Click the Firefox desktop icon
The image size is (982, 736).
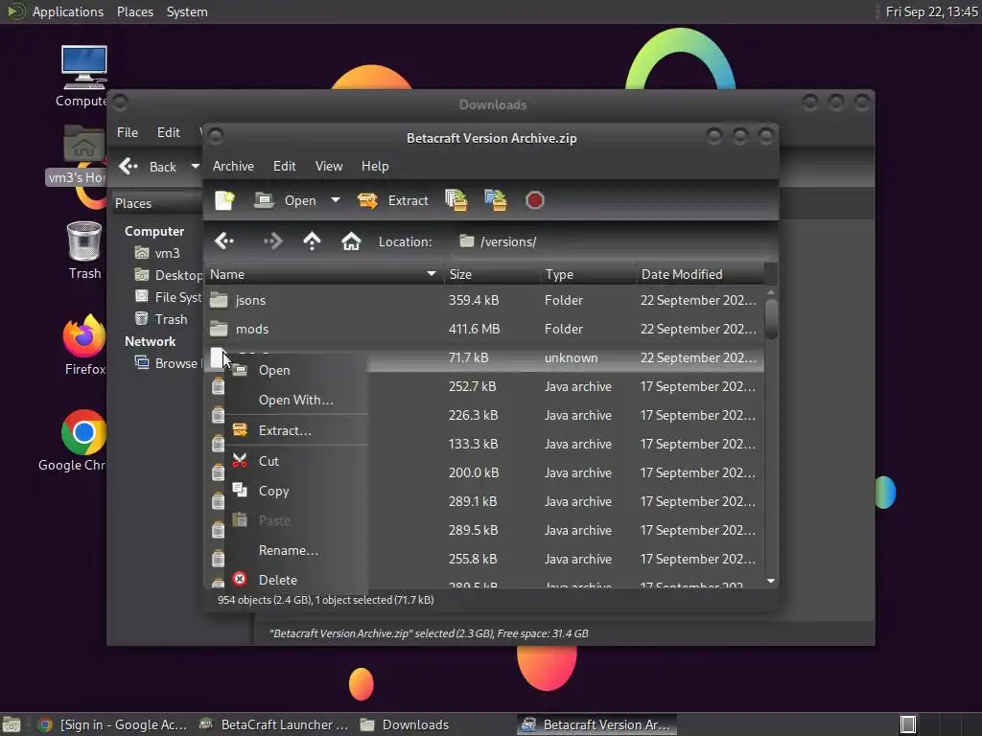(x=84, y=344)
